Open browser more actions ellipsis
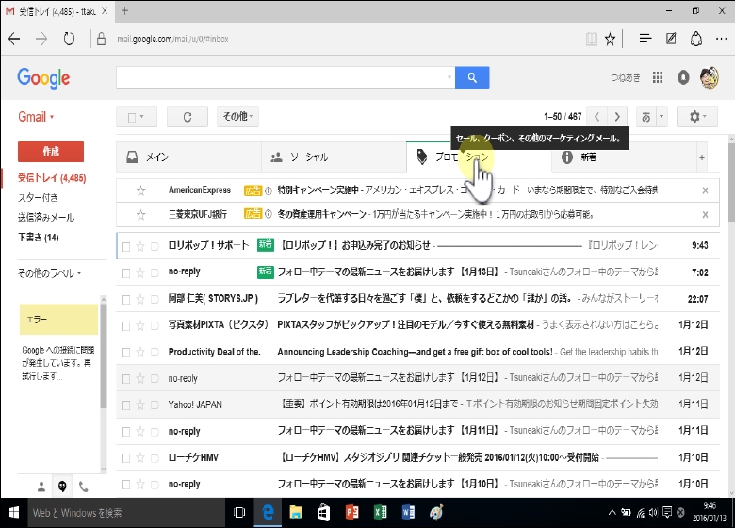Image resolution: width=735 pixels, height=528 pixels. (x=722, y=39)
